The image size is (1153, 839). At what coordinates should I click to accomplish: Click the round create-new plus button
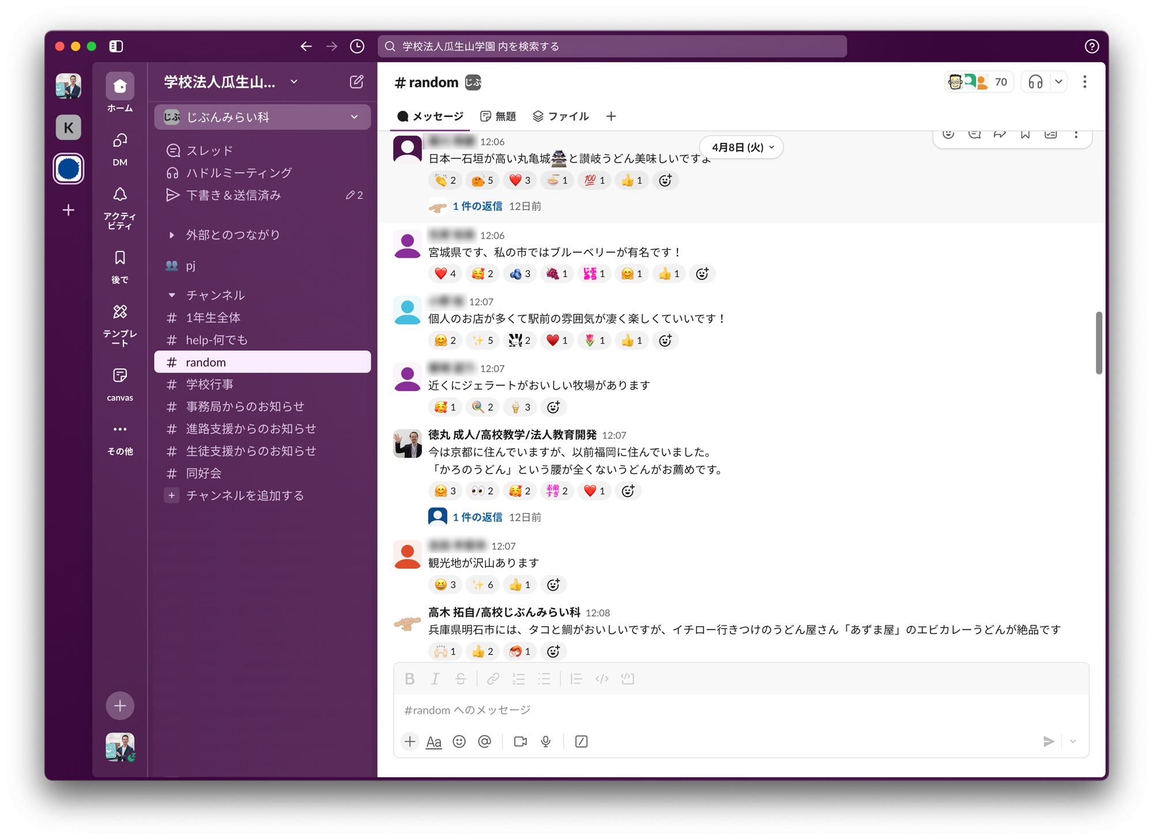pyautogui.click(x=120, y=705)
